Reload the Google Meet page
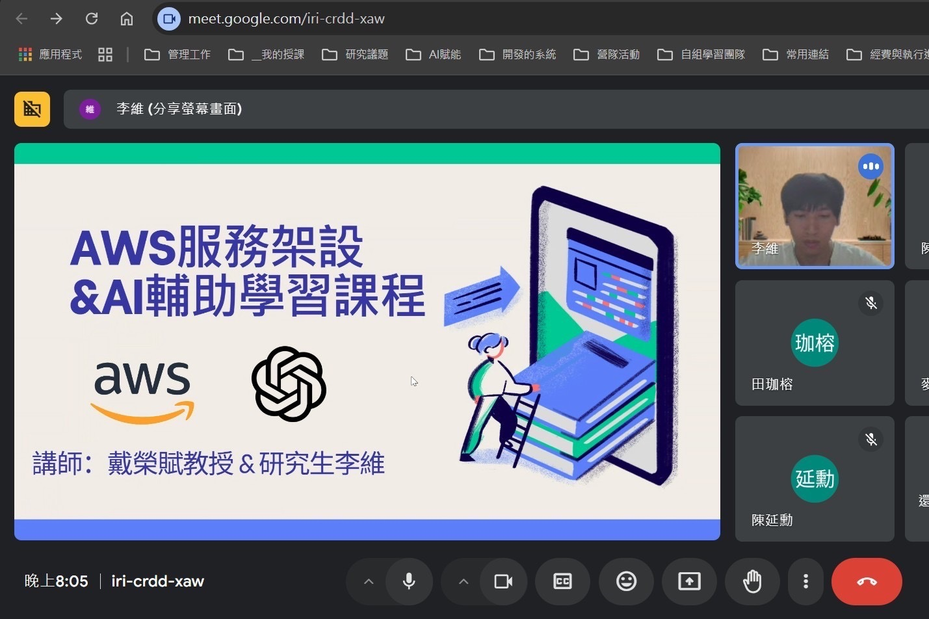This screenshot has width=929, height=619. [x=92, y=19]
